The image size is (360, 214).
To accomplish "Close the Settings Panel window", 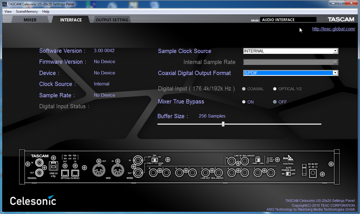I will (x=351, y=3).
